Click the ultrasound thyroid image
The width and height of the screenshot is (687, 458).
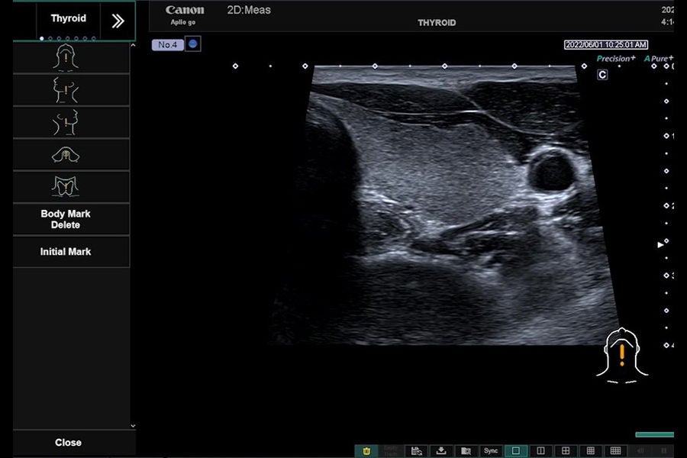click(x=445, y=205)
